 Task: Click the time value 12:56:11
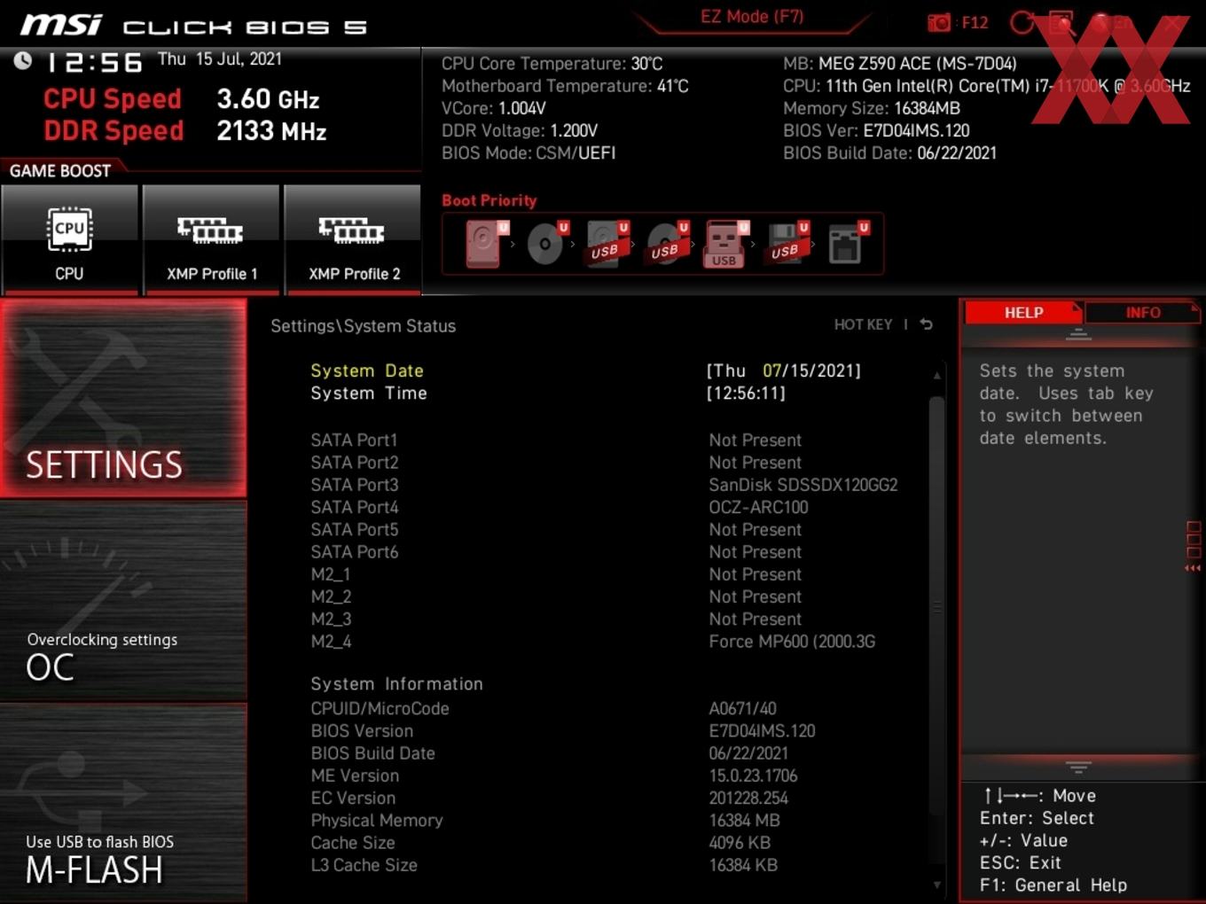point(746,393)
